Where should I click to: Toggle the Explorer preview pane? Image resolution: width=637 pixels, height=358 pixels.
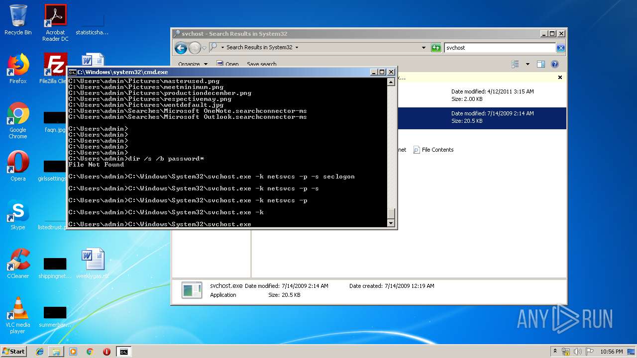(x=541, y=64)
